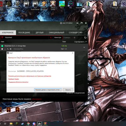
Task: Open Chrome from taskbar
Action: coord(28,124)
